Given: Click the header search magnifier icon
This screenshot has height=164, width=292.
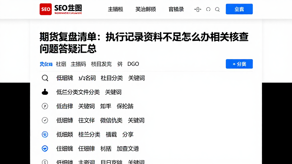Looking at the screenshot, I should tap(217, 9).
